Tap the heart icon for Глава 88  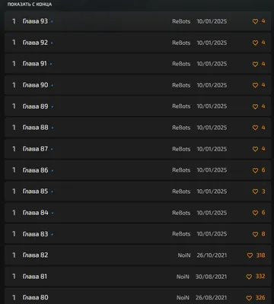click(255, 128)
